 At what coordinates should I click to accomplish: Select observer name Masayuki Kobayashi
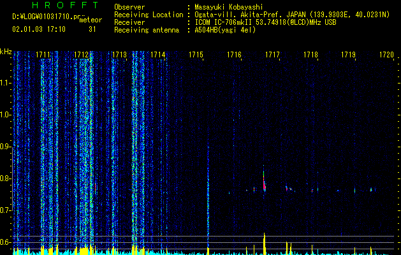point(229,7)
